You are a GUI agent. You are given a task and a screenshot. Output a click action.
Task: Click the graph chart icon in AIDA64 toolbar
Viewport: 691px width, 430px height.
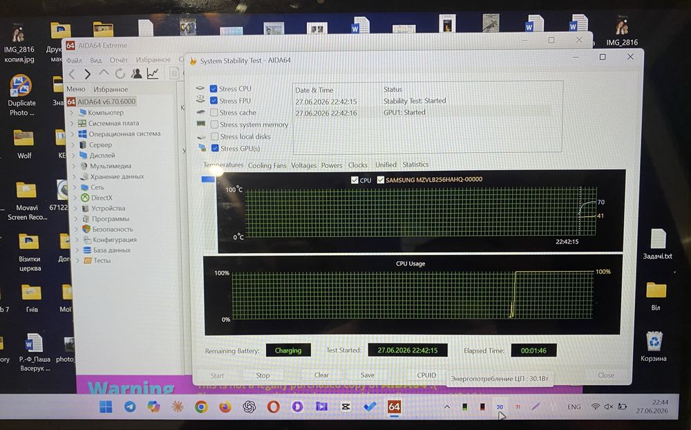click(x=153, y=74)
